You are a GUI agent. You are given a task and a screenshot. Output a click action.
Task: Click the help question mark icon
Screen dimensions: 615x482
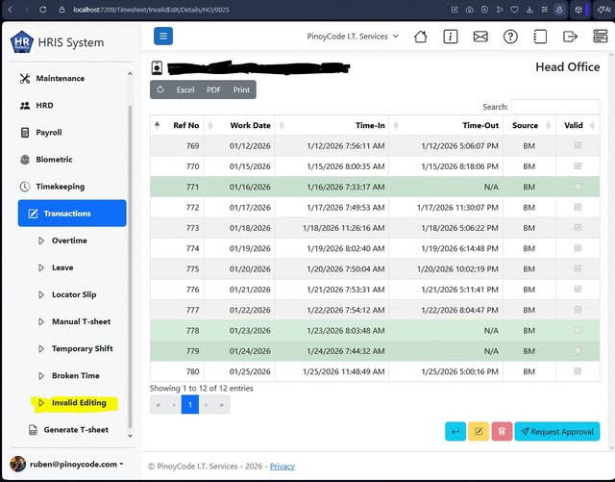[x=510, y=37]
